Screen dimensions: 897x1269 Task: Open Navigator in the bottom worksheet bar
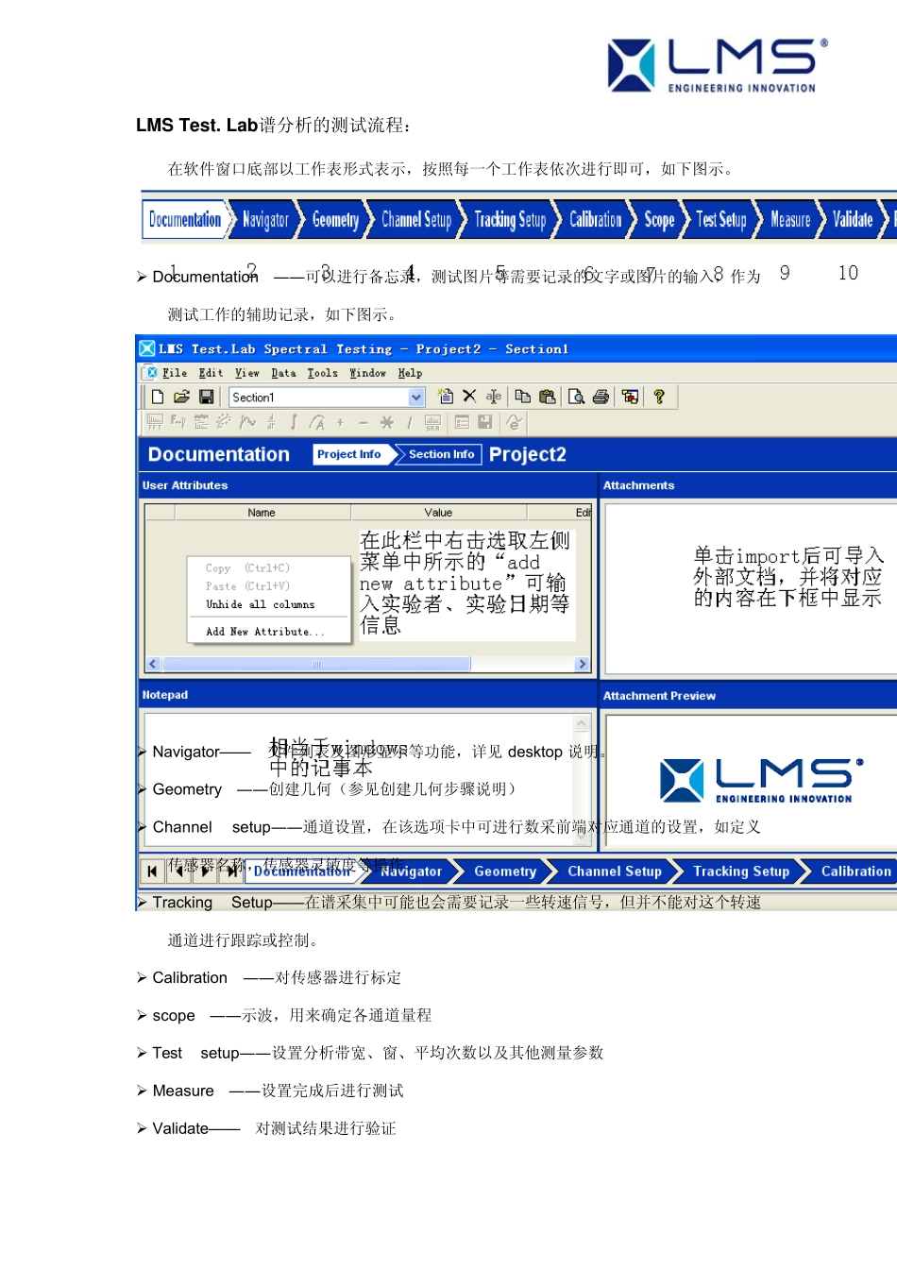(411, 871)
